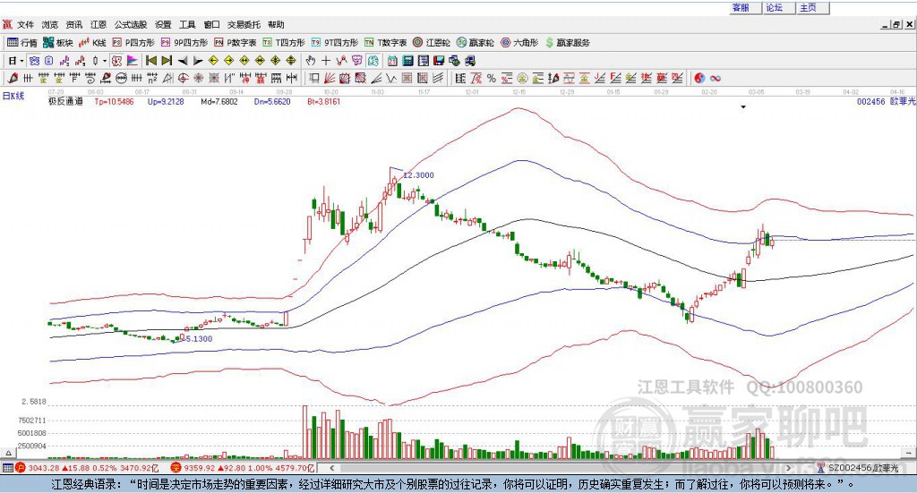Open the 板块 sector view
The width and height of the screenshot is (917, 493).
click(58, 43)
